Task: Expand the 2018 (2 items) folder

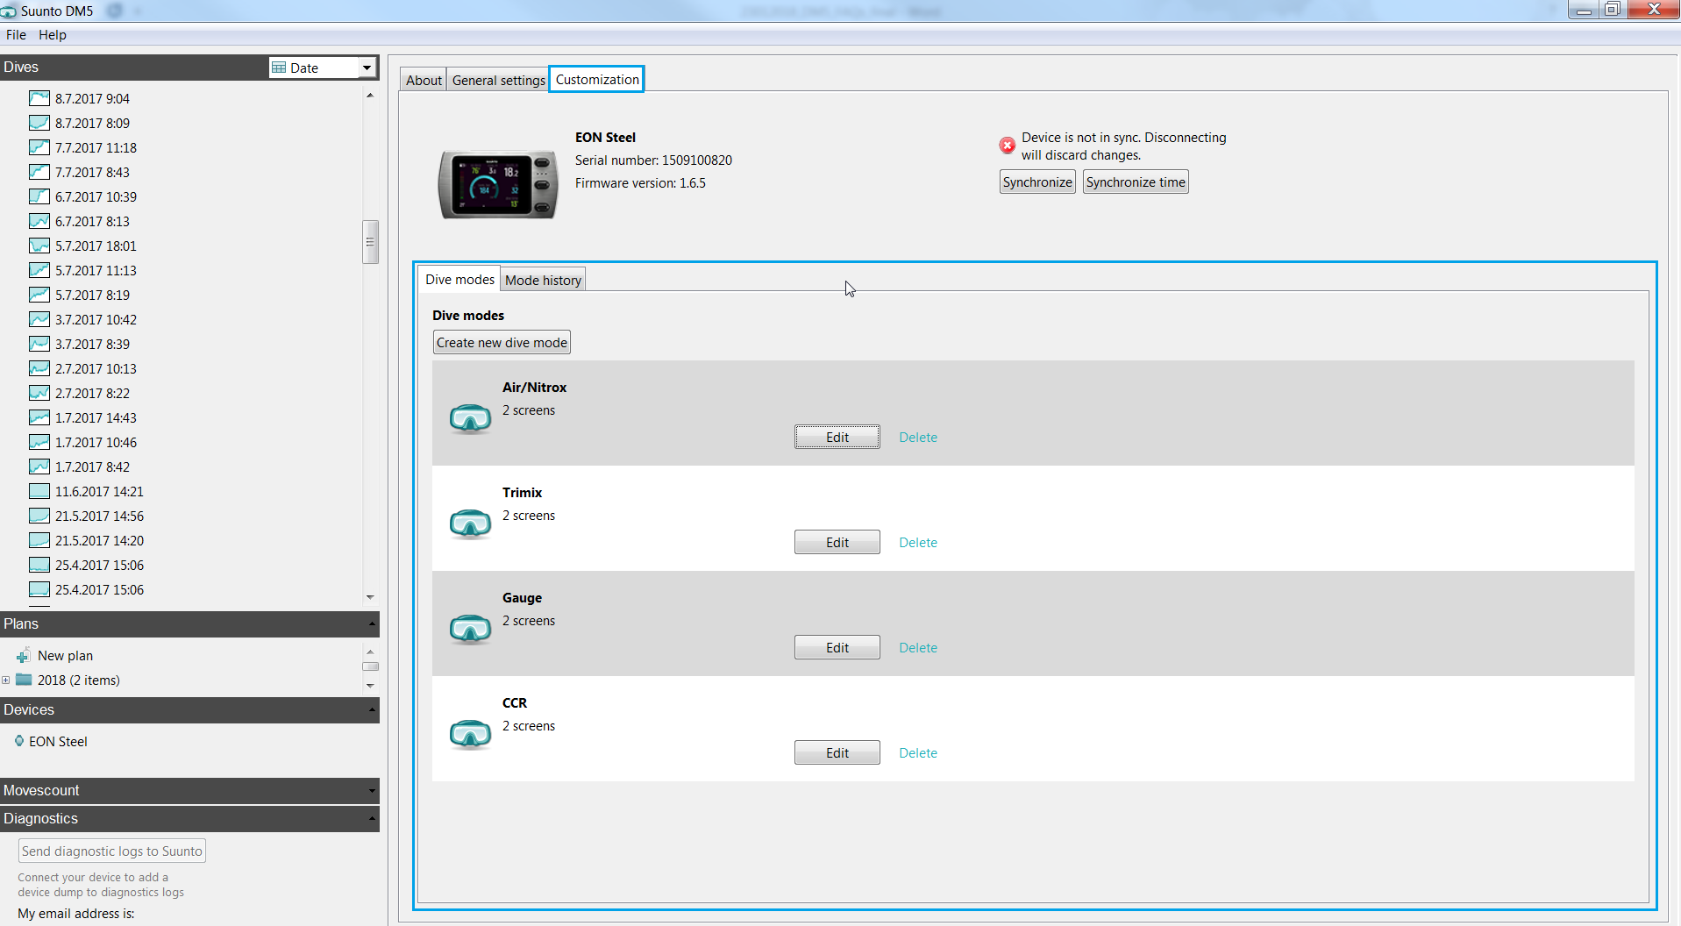Action: point(6,680)
